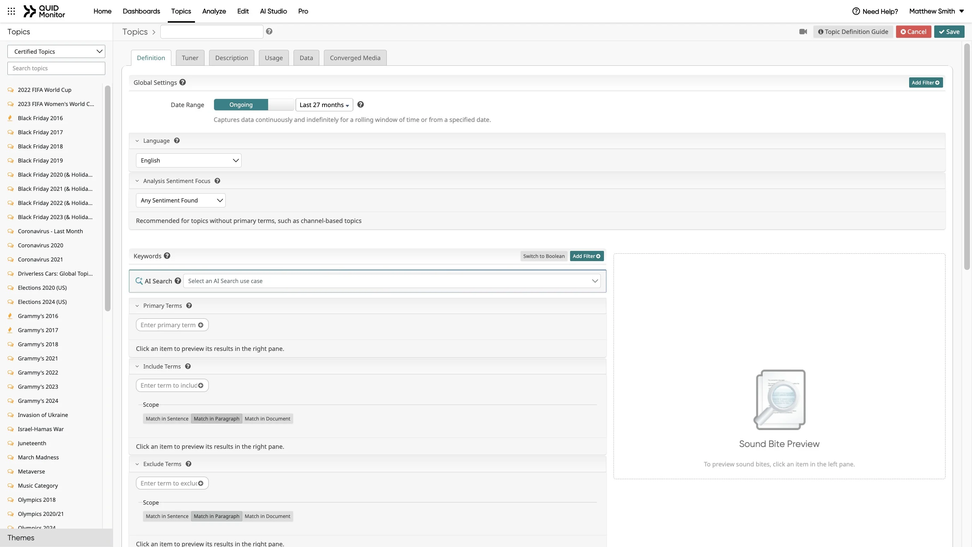Viewport: 972px width, 547px height.
Task: Open the AI Search use case dropdown
Action: click(392, 281)
